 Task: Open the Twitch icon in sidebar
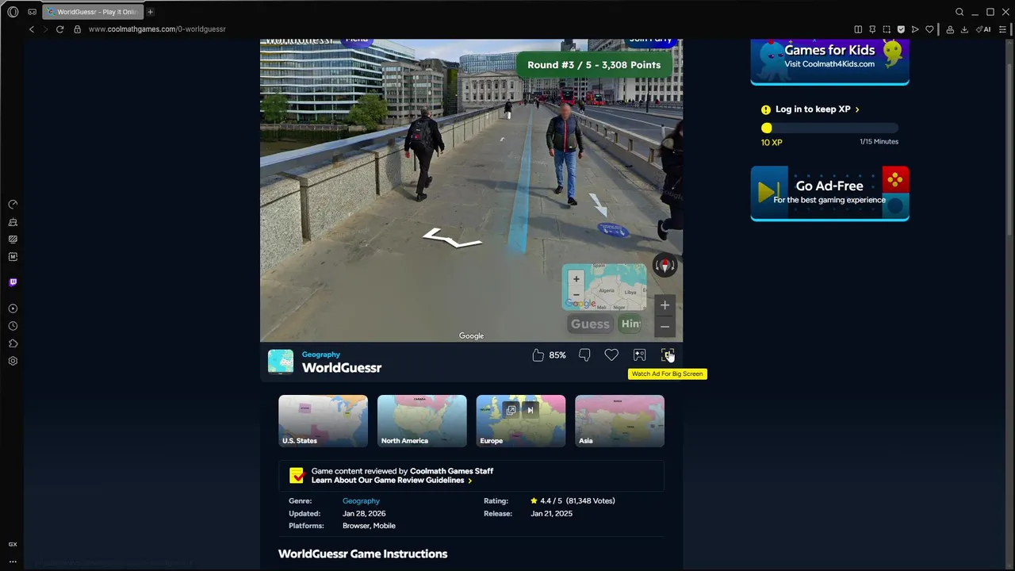[13, 282]
